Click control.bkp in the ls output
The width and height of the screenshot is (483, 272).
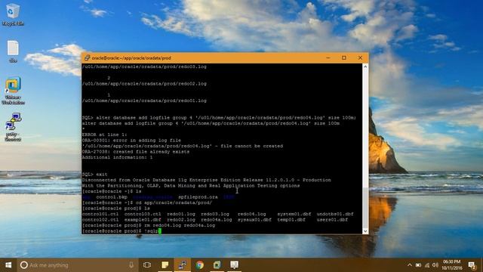coord(112,196)
